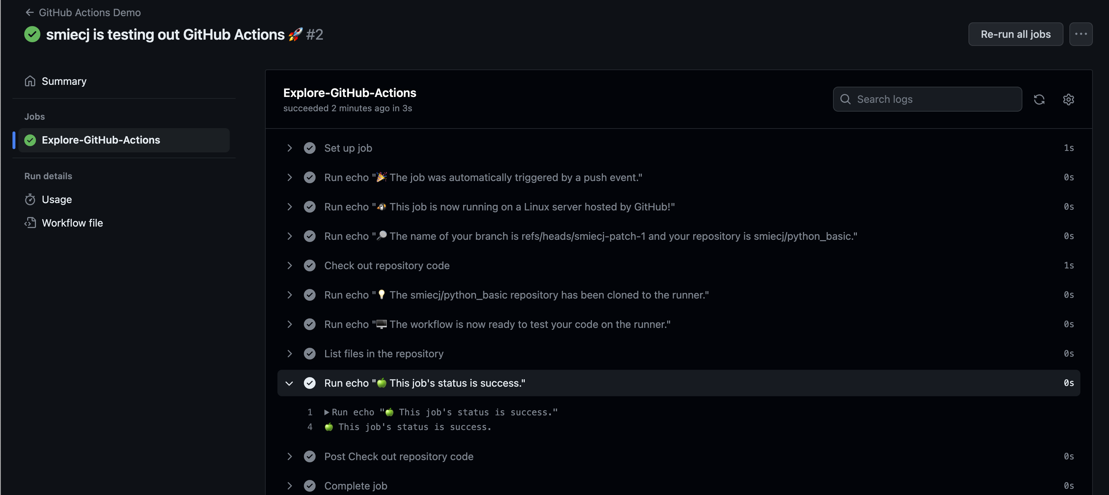The height and width of the screenshot is (495, 1109).
Task: Expand the Set up job step
Action: 289,148
